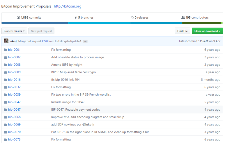Viewport: 225px width, 143px height.
Task: Click the '3 years ago' timestamp
Action: coord(212,132)
